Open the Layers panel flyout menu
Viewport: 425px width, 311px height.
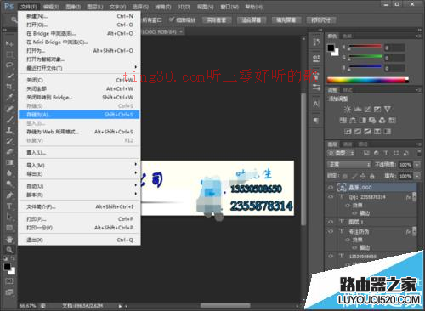click(418, 144)
